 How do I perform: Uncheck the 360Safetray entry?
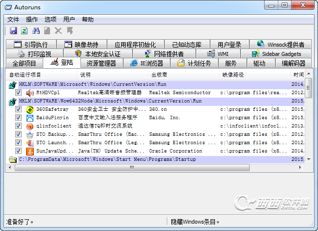18,109
